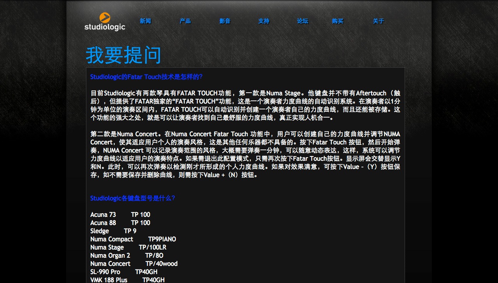The height and width of the screenshot is (283, 498).
Task: Select the SL-990 Pro TP40GH row
Action: (124, 272)
